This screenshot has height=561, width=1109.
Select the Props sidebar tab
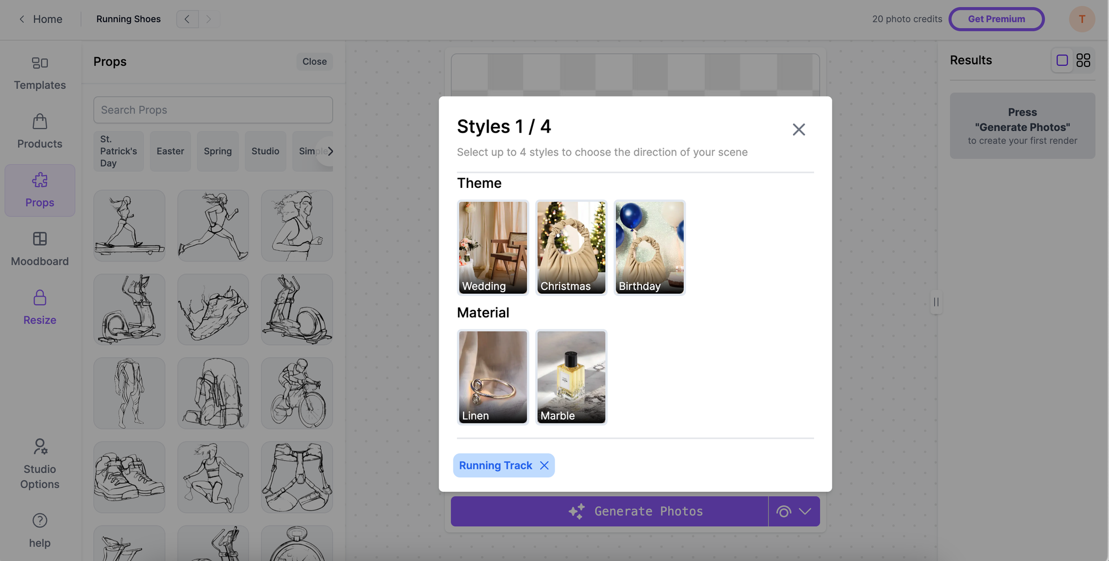click(40, 190)
